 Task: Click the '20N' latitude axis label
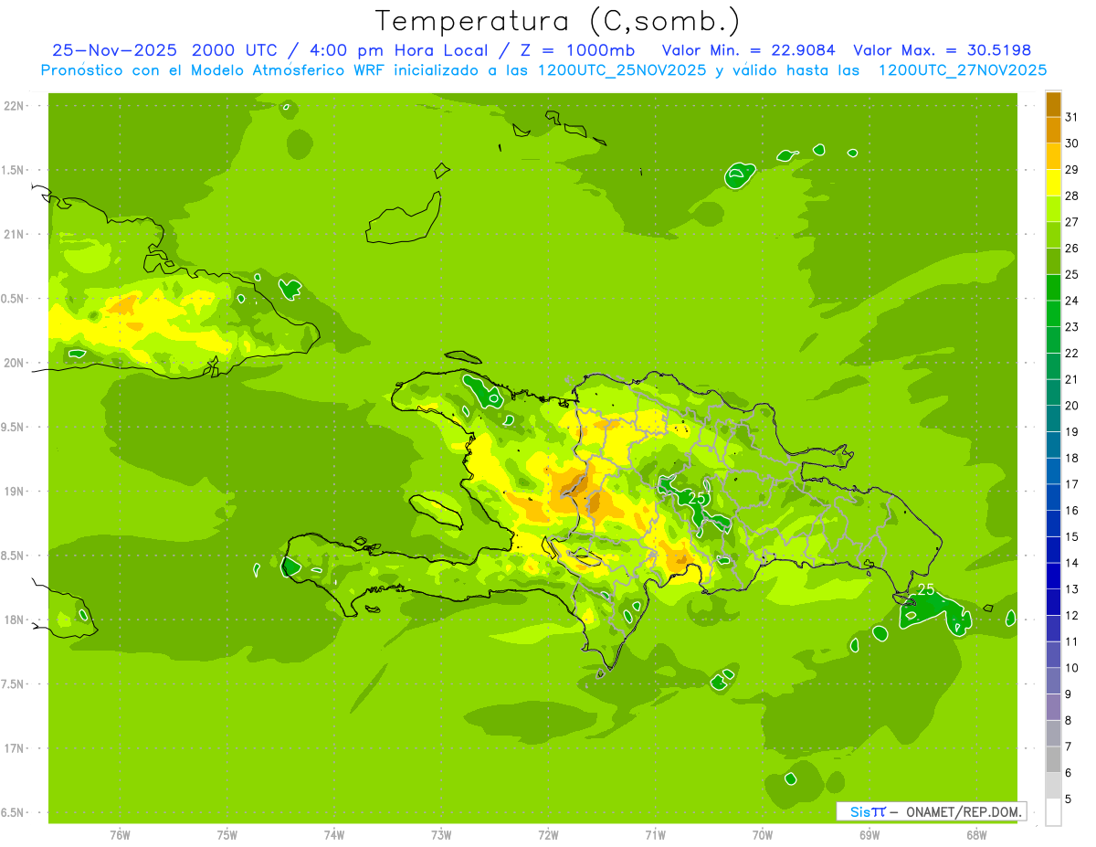tap(14, 364)
